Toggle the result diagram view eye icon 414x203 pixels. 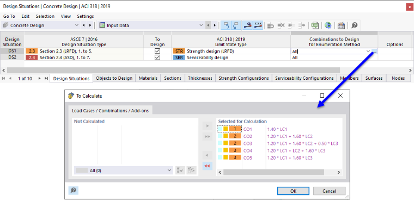coord(248,26)
